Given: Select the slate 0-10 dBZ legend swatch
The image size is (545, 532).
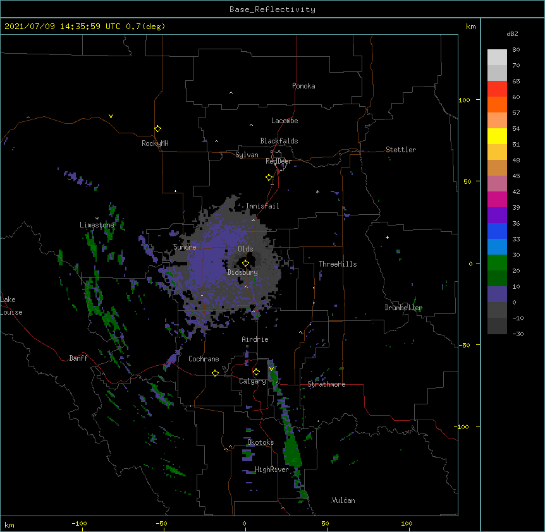Looking at the screenshot, I should (497, 294).
